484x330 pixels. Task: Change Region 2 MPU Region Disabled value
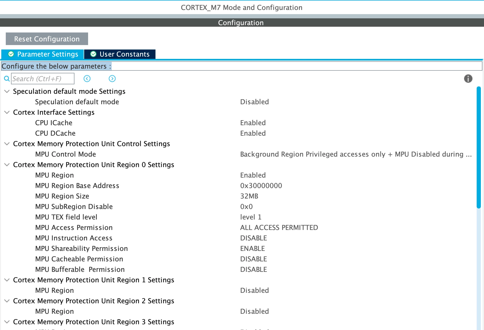[x=255, y=311]
